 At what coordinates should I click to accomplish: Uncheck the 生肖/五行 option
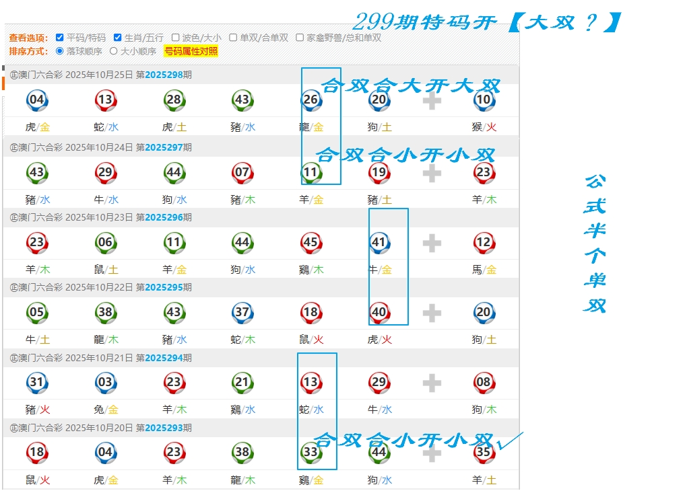118,38
